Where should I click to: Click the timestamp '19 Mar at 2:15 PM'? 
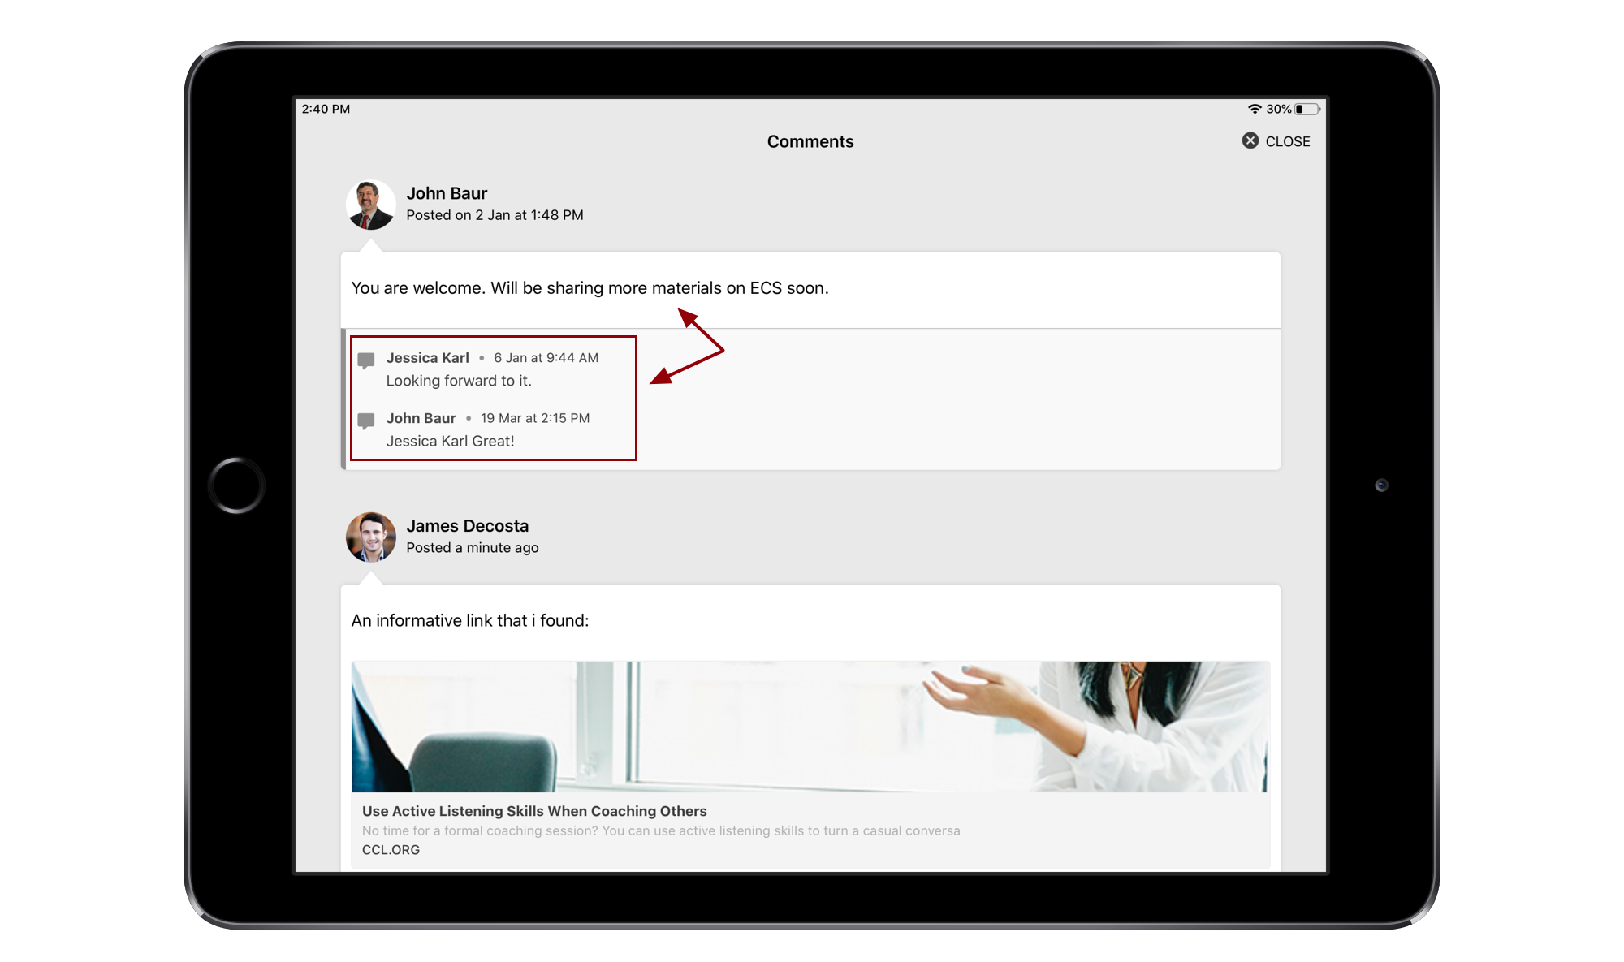coord(535,418)
